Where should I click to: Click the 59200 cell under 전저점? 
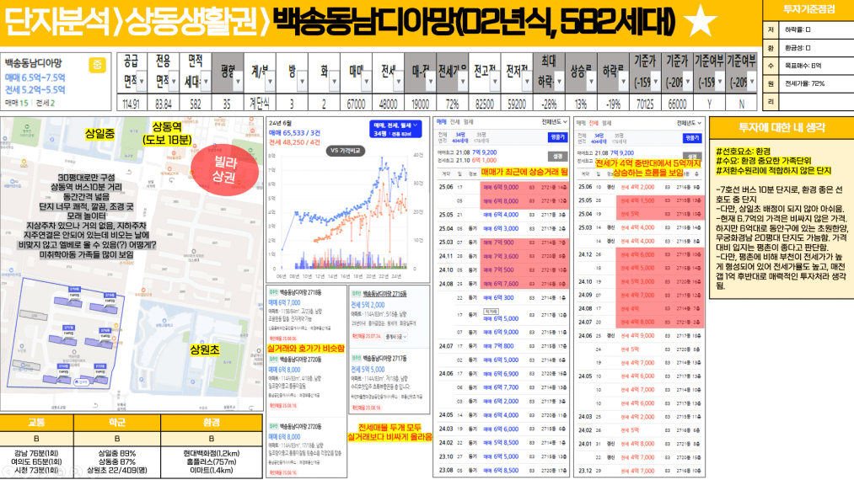pos(517,104)
